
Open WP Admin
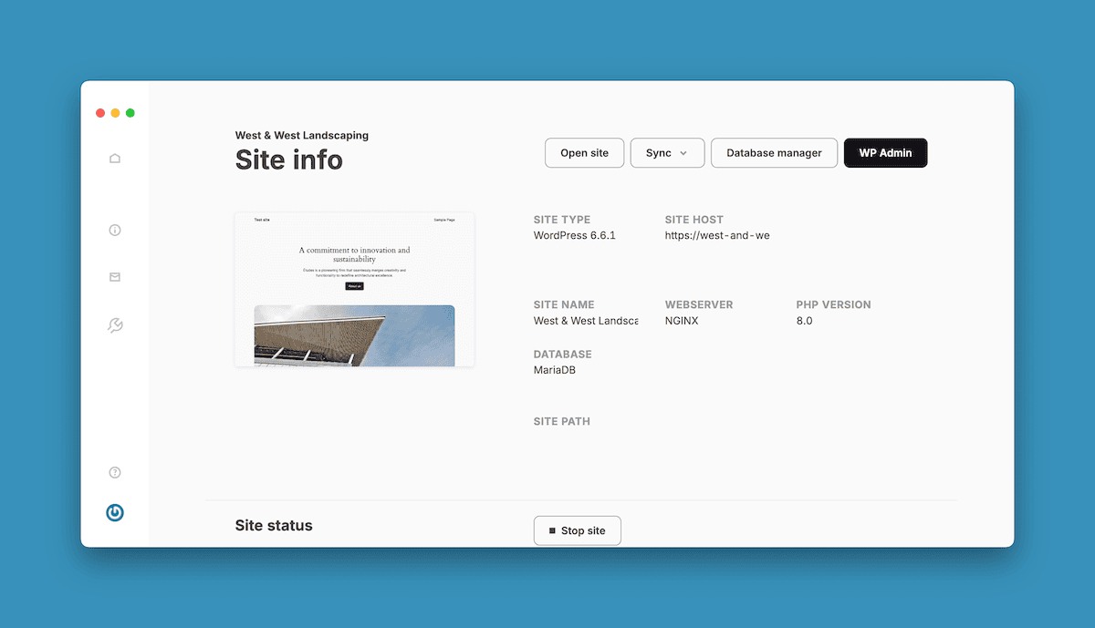click(885, 152)
